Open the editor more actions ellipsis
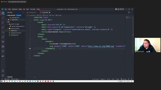 pyautogui.click(x=132, y=12)
